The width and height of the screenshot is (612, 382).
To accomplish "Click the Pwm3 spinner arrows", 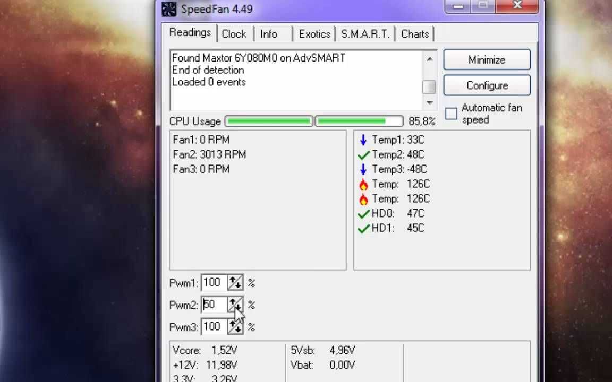I will [235, 327].
